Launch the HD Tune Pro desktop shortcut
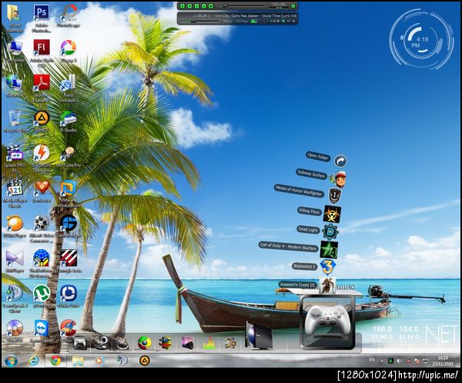 (69, 156)
